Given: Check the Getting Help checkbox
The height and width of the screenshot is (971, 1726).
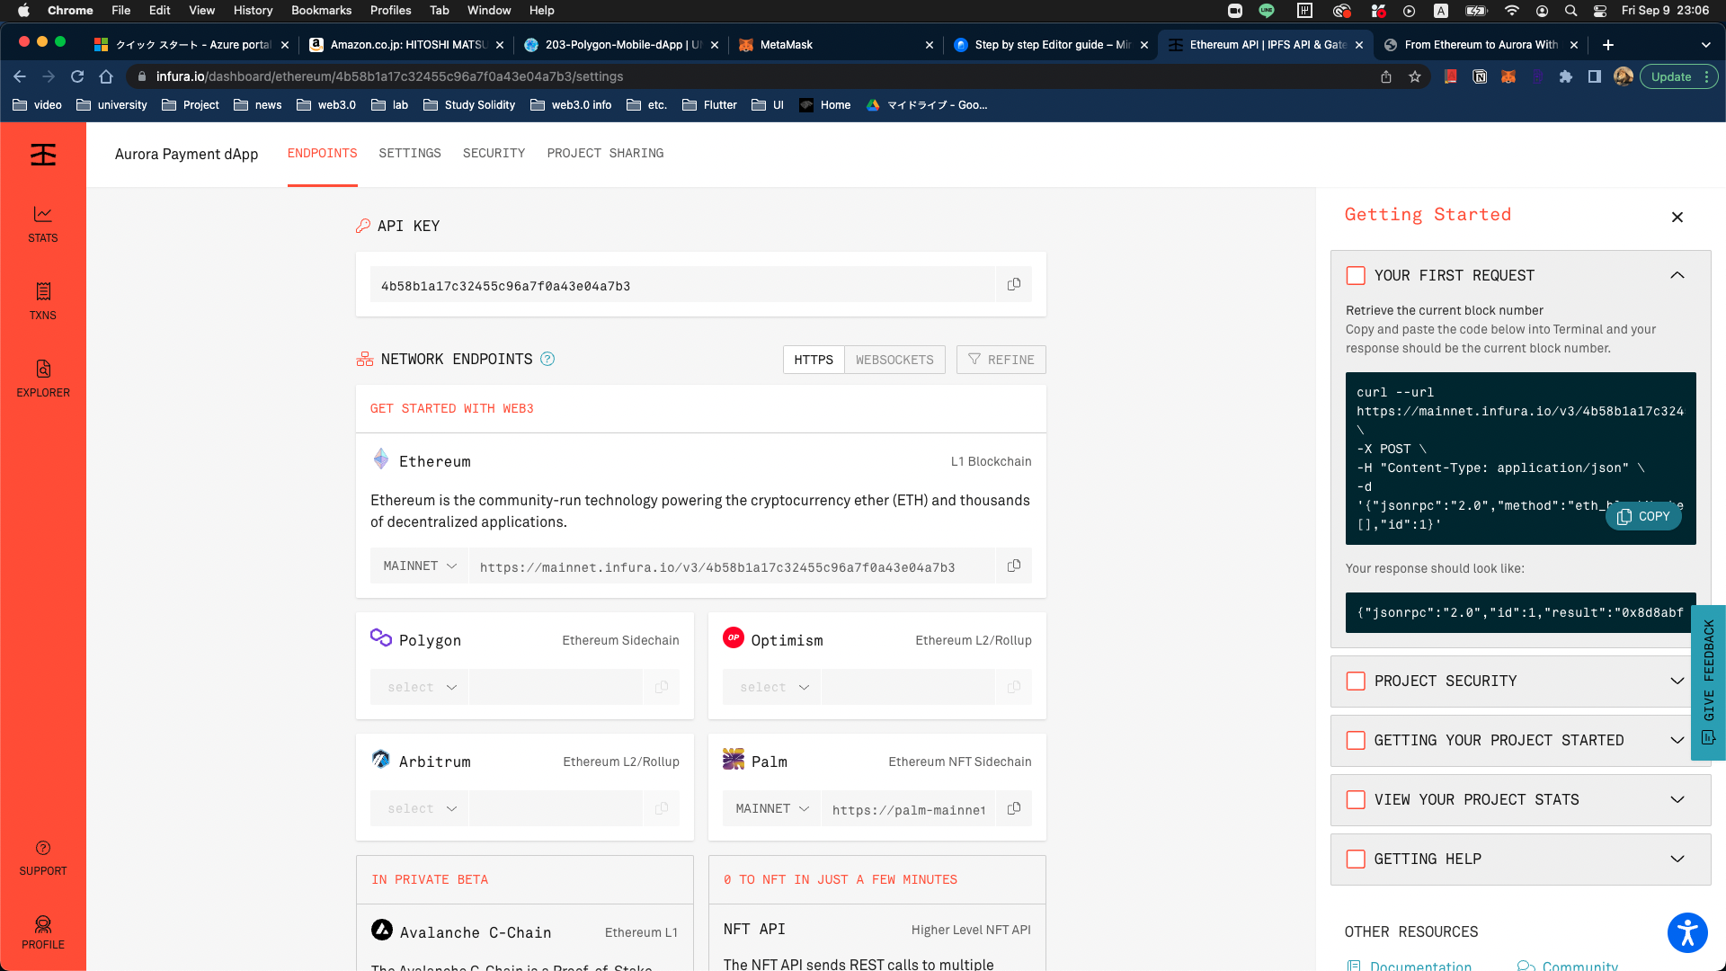Looking at the screenshot, I should tap(1356, 859).
